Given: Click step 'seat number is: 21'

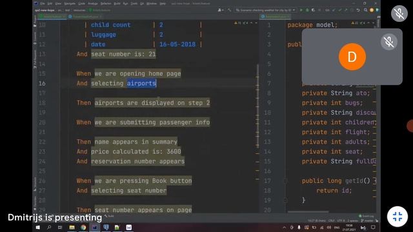Looking at the screenshot, I should coord(123,54).
